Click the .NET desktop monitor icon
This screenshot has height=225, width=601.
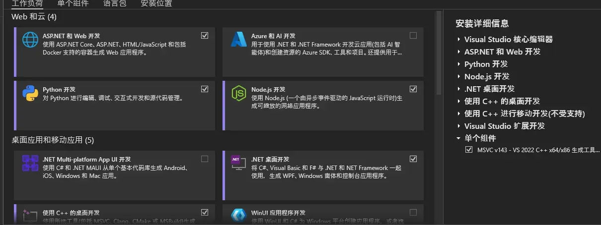239,163
